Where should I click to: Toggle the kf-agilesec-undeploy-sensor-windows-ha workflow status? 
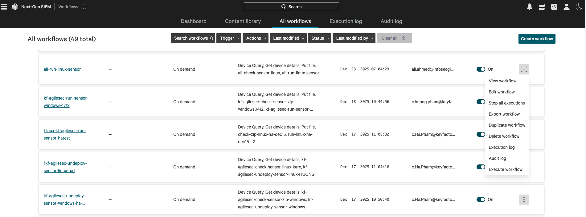click(481, 199)
